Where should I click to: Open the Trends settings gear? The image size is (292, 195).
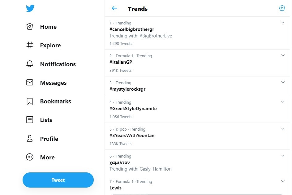pos(282,8)
